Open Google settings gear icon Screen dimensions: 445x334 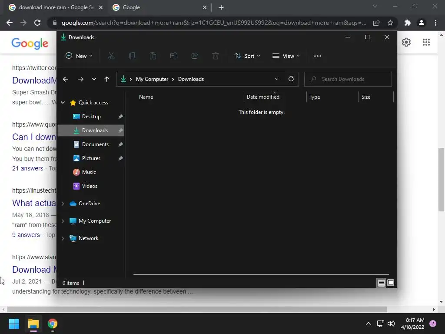click(x=406, y=42)
